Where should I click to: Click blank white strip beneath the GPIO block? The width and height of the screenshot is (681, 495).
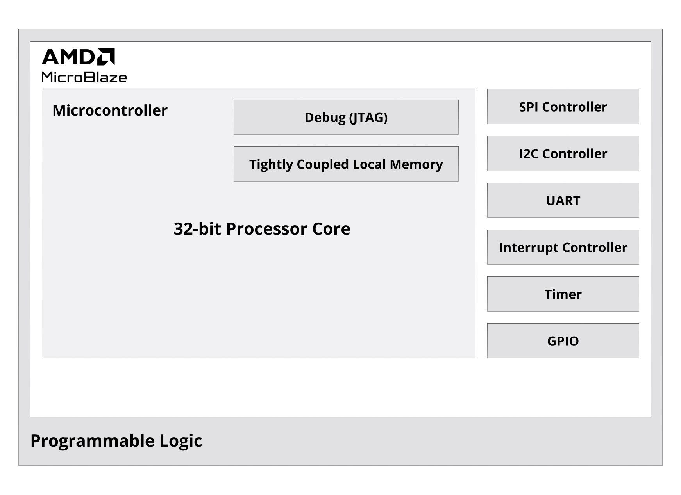[563, 386]
